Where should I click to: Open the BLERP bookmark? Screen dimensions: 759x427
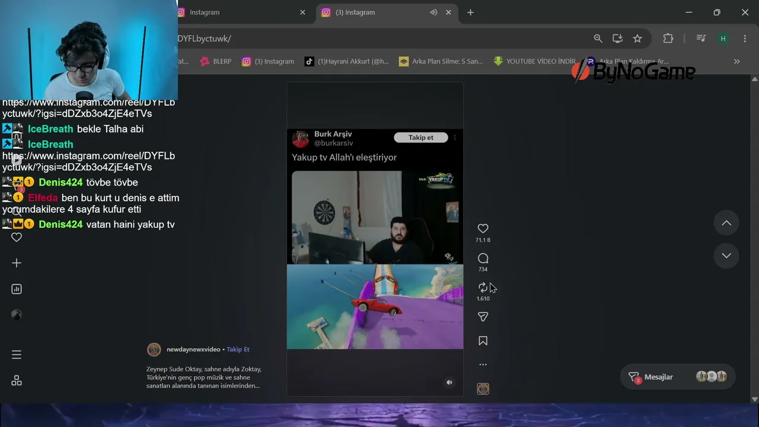point(216,61)
